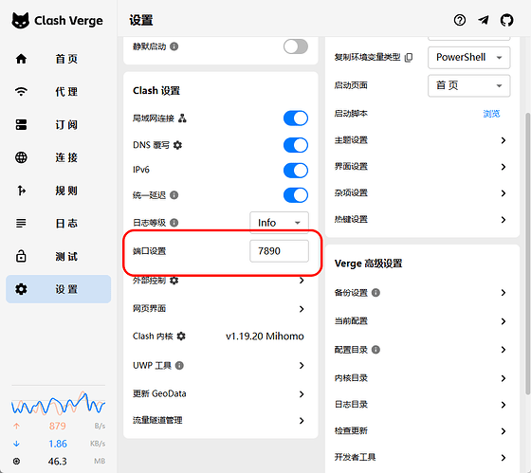
Task: Click the 端口设置 7890 field
Action: (279, 251)
